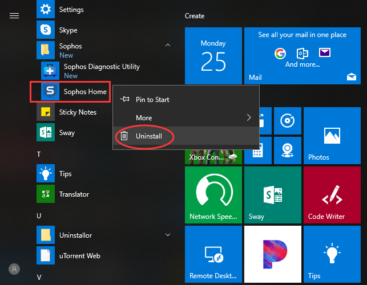Open the Tips lightbulb icon in list
367x285 pixels.
pyautogui.click(x=46, y=173)
